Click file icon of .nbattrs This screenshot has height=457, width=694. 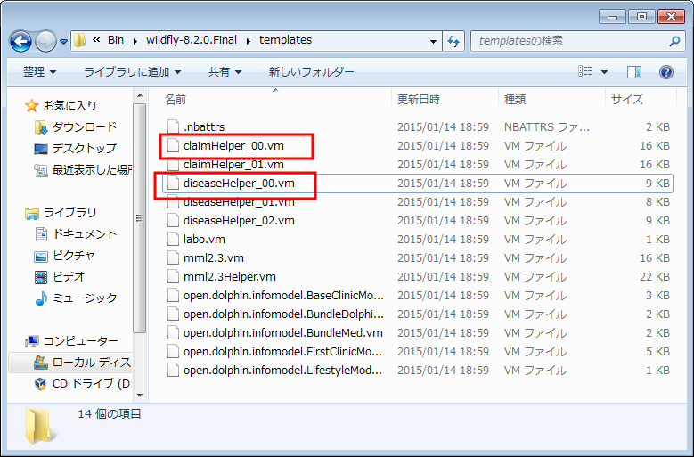click(173, 127)
